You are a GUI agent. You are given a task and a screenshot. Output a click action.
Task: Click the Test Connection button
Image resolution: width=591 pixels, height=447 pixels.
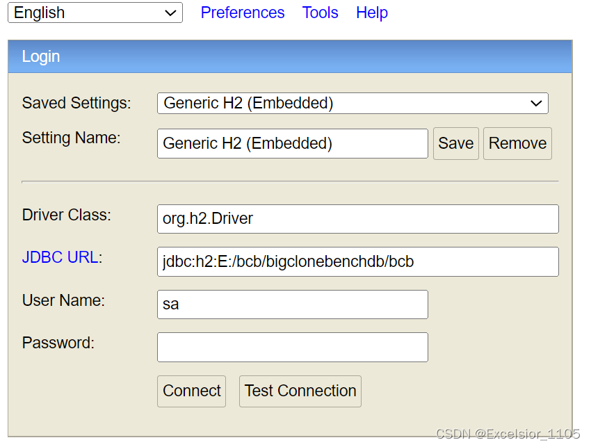[300, 391]
